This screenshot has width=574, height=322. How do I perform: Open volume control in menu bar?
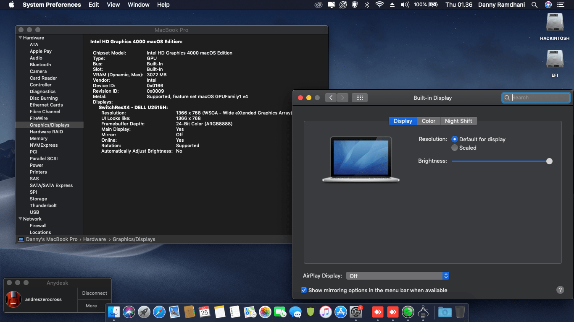[405, 5]
